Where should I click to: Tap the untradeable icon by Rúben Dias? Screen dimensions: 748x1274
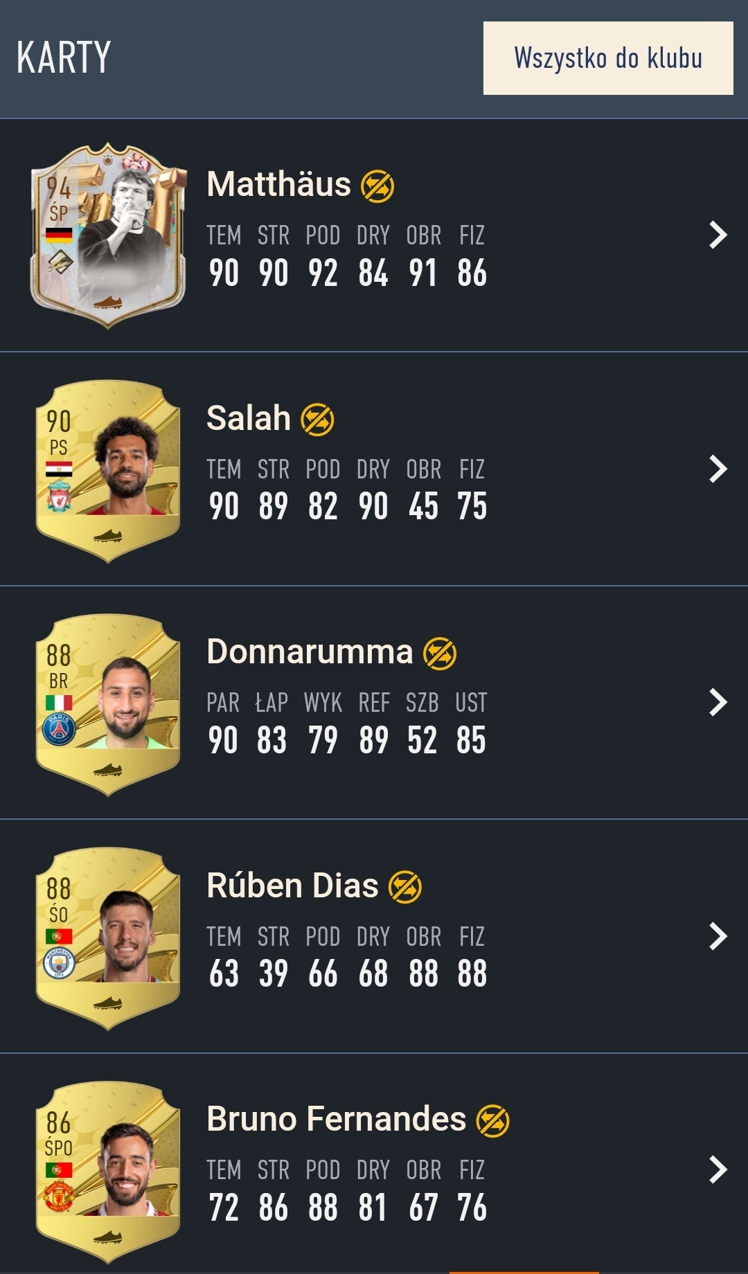point(405,887)
